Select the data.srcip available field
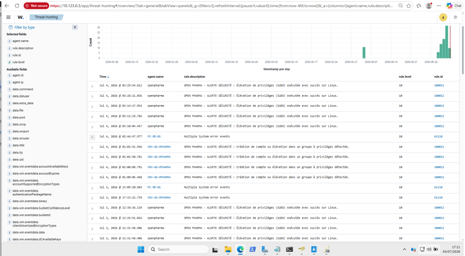 [x=19, y=124]
